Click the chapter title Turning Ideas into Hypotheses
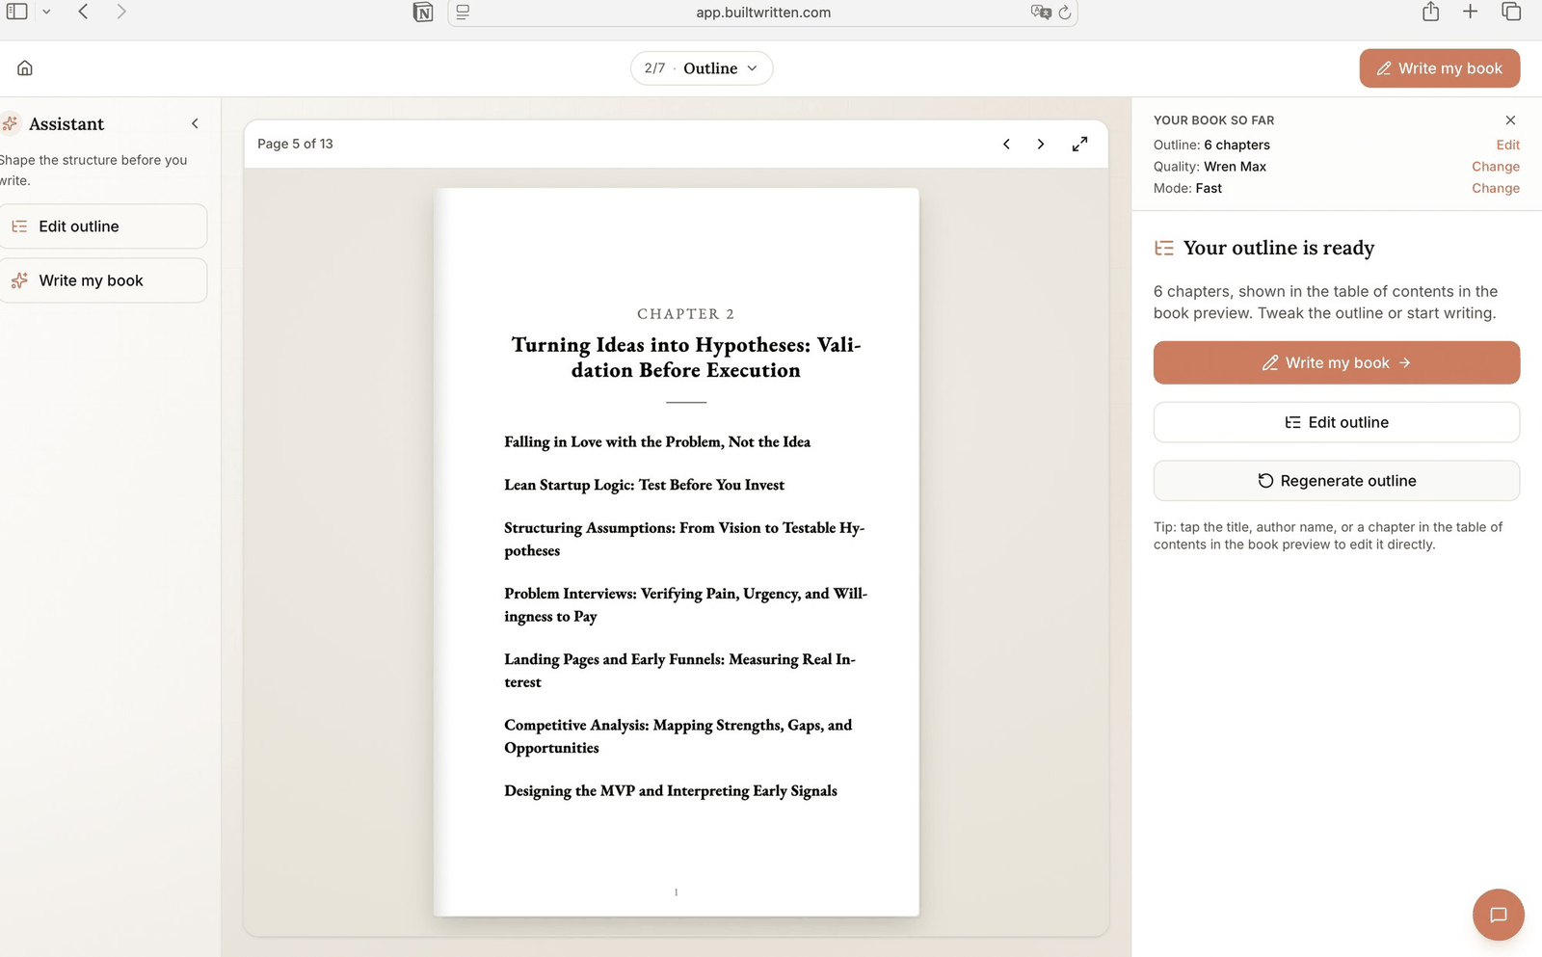The image size is (1542, 957). (686, 358)
